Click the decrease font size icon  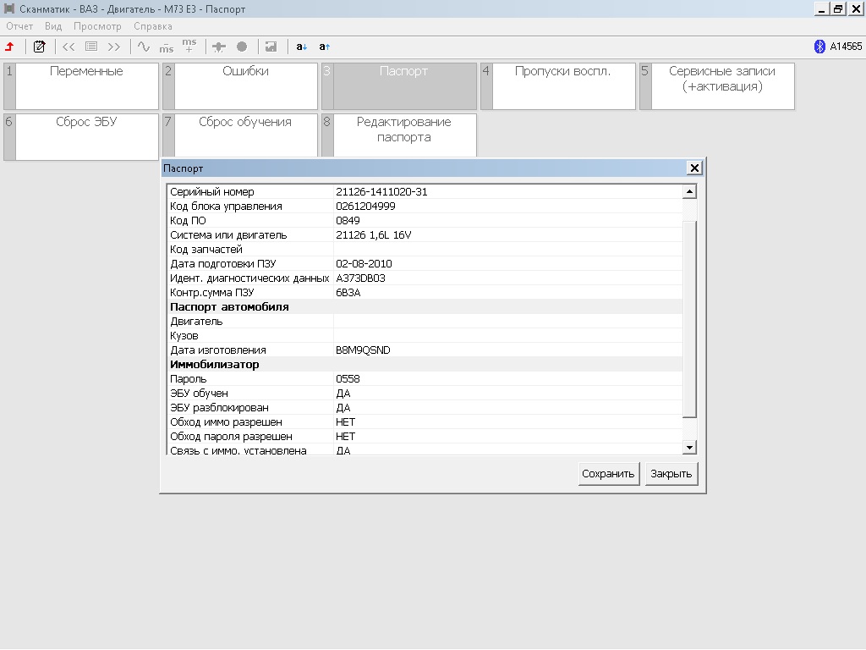click(302, 47)
